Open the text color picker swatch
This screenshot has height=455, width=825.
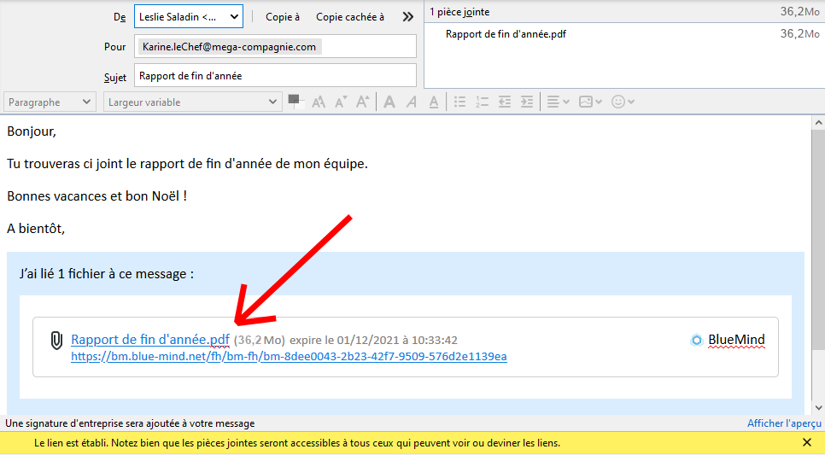click(x=295, y=102)
